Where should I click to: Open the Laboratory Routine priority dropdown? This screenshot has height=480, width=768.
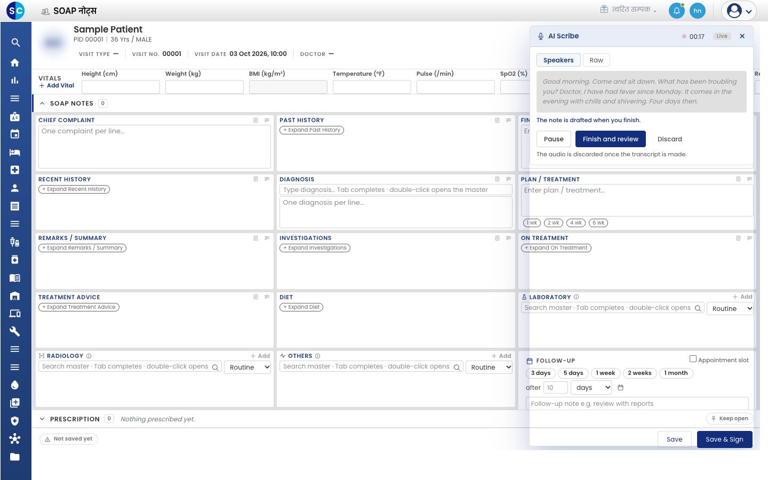[x=730, y=309]
